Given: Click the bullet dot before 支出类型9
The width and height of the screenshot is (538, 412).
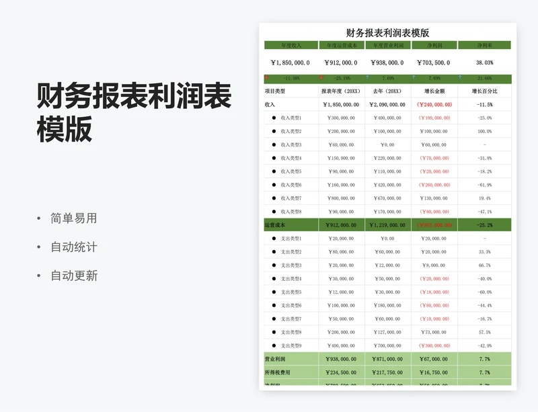Looking at the screenshot, I should pyautogui.click(x=274, y=345).
